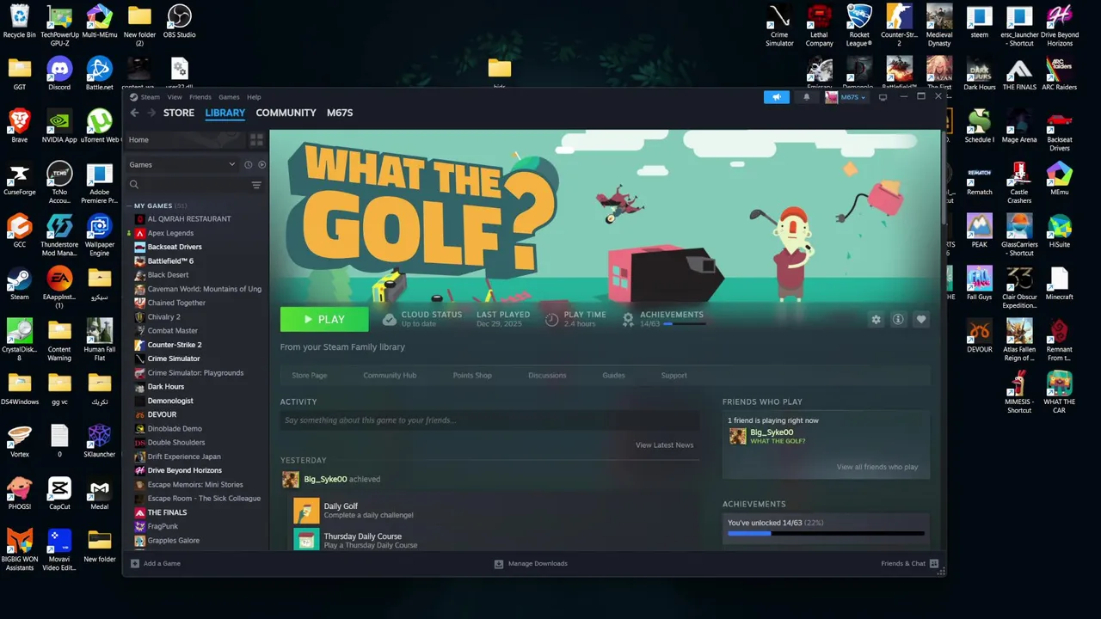The image size is (1101, 619).
Task: Open Minecraft desktop shortcut
Action: pyautogui.click(x=1060, y=283)
